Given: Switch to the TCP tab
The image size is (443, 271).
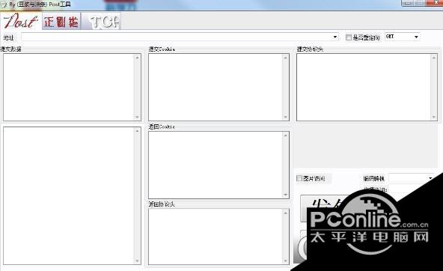Looking at the screenshot, I should (x=102, y=21).
